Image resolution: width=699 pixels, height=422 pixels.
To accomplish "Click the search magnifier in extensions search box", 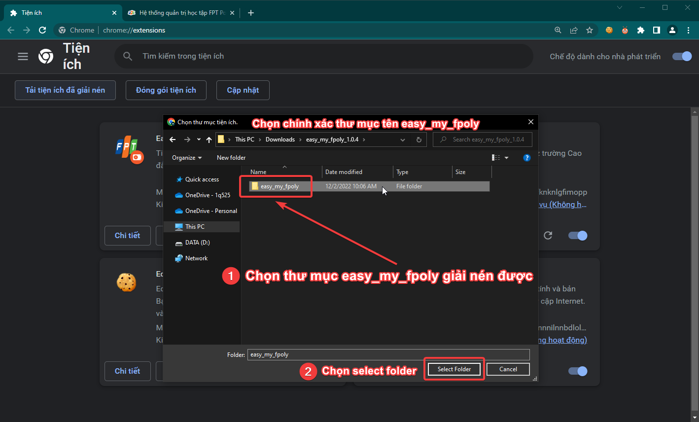I will click(128, 56).
